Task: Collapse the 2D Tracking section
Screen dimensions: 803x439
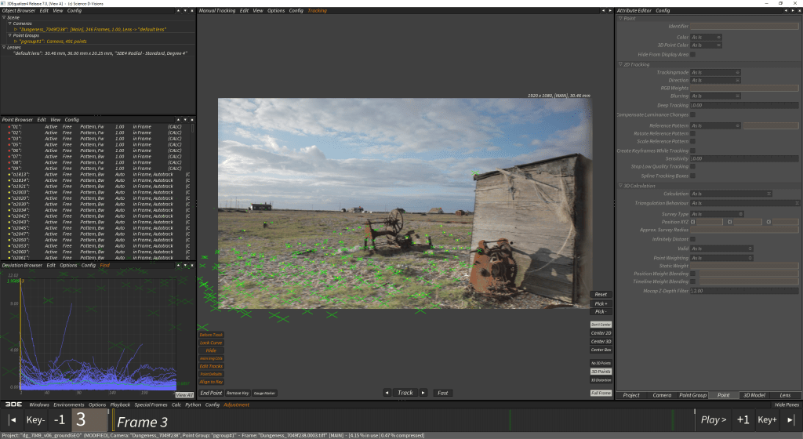Action: click(x=621, y=63)
